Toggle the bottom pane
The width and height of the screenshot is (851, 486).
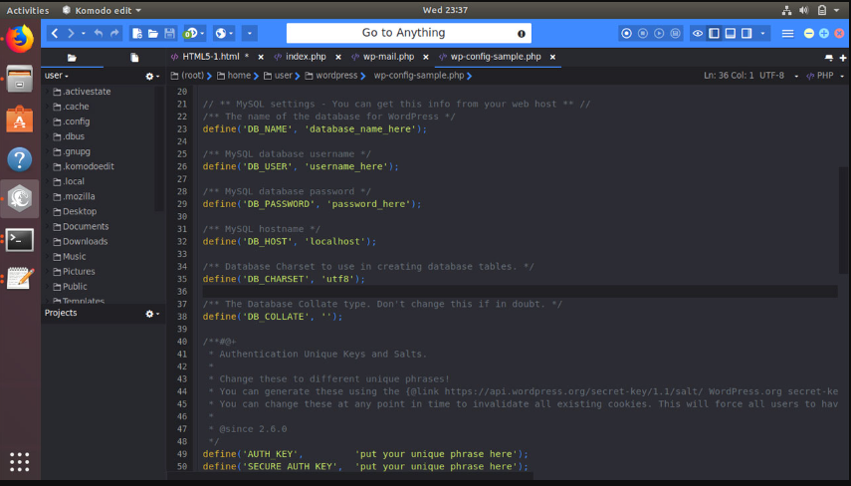click(x=731, y=33)
